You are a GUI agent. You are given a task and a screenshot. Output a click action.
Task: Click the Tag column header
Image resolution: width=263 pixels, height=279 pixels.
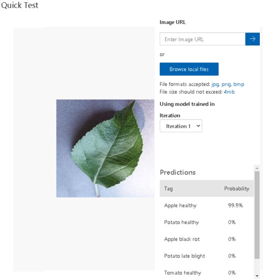pos(168,188)
